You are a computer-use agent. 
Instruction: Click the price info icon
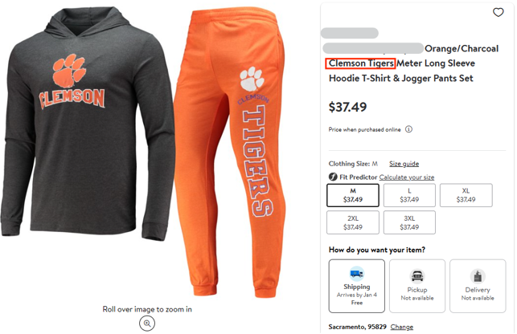tap(408, 129)
